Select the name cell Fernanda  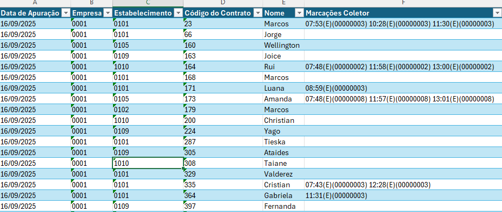284,206
